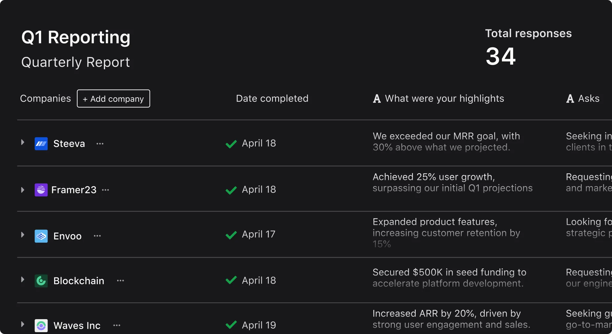The height and width of the screenshot is (334, 612).
Task: Open the options menu for Steeva
Action: point(100,143)
